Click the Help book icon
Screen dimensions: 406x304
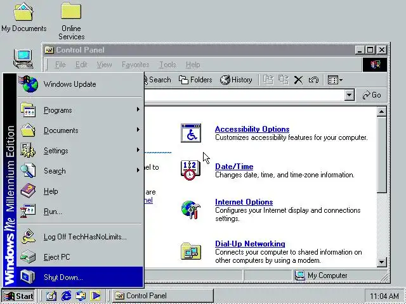(28, 191)
